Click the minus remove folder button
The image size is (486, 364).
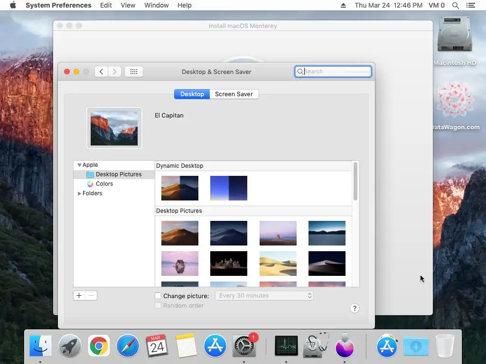(91, 296)
